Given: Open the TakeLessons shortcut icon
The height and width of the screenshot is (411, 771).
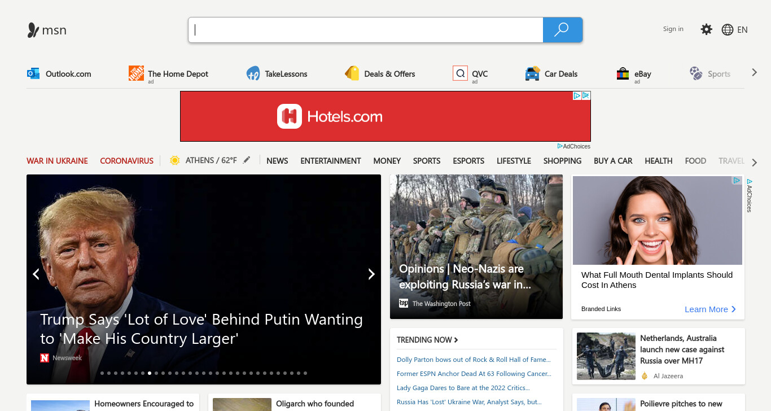Looking at the screenshot, I should coord(253,73).
